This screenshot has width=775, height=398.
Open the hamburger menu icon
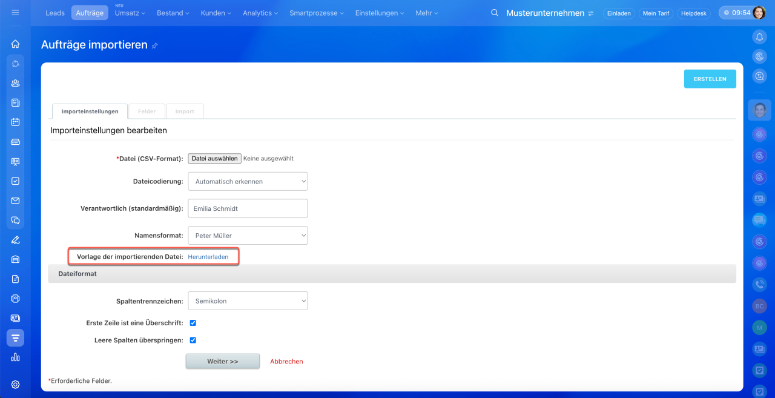click(x=15, y=13)
